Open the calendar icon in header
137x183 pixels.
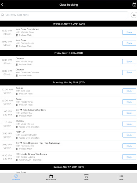[134, 5]
